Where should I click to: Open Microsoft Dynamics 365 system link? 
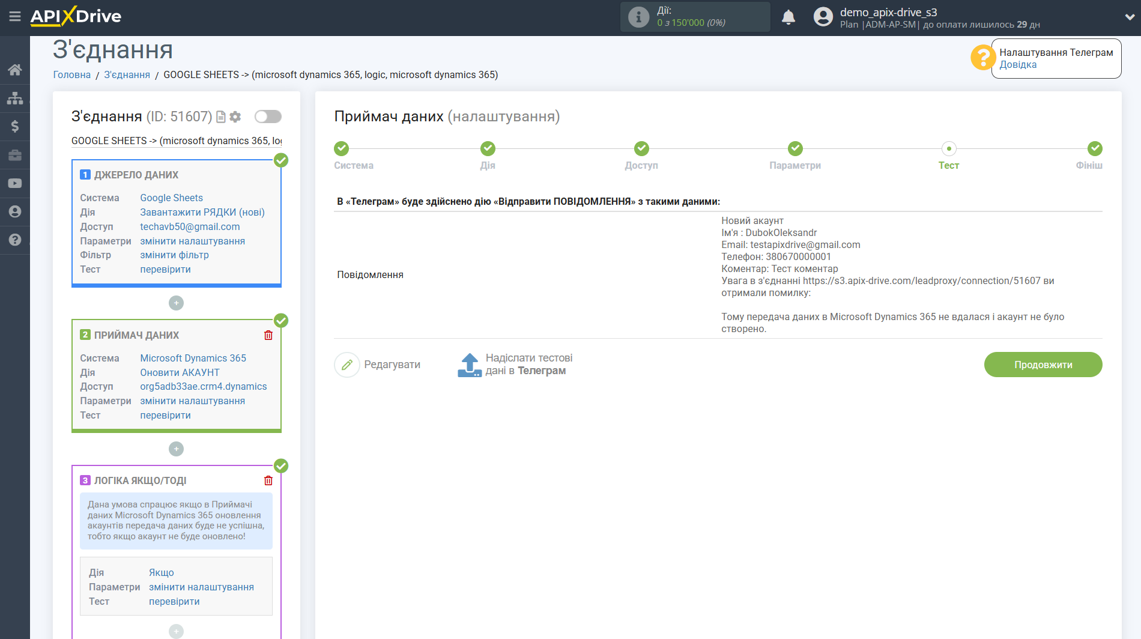(x=193, y=359)
